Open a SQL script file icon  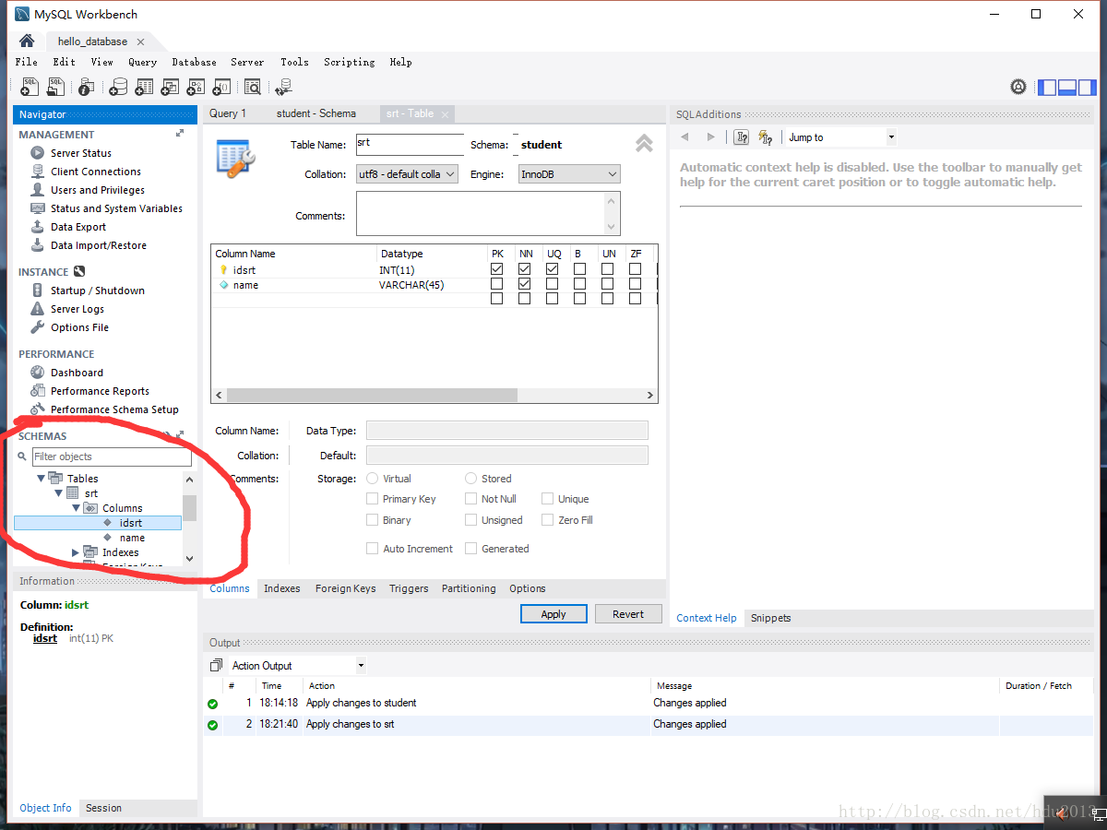coord(56,87)
